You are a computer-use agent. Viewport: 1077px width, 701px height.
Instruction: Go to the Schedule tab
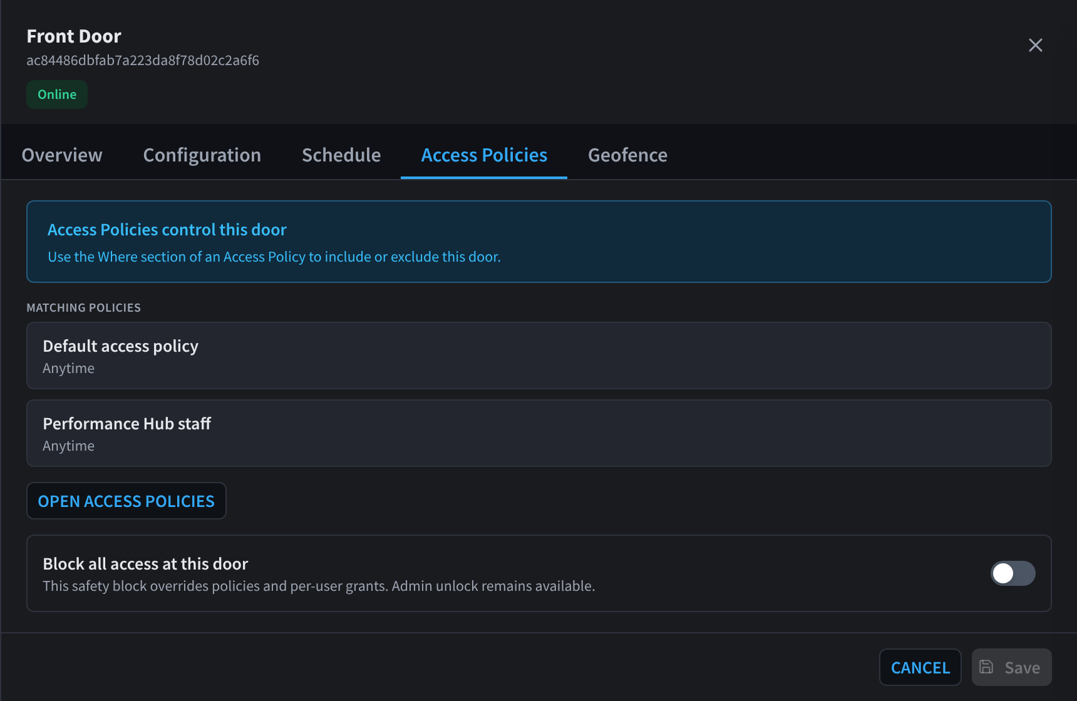pyautogui.click(x=341, y=155)
